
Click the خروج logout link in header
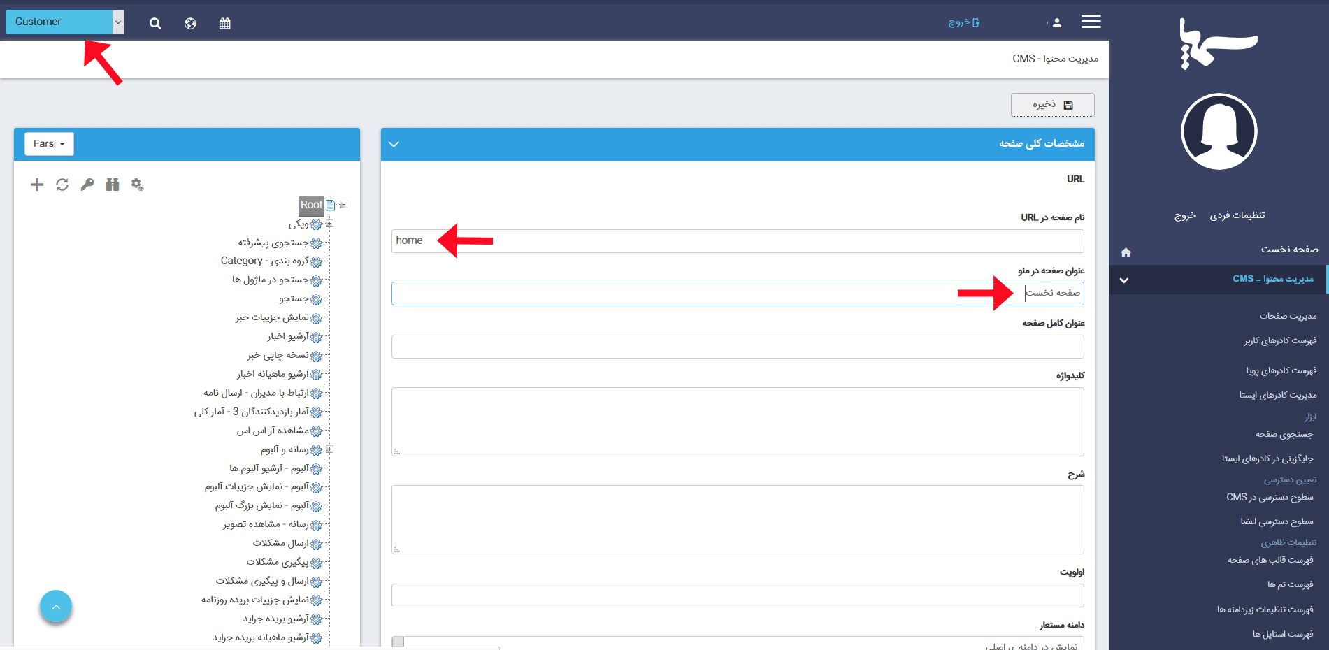pyautogui.click(x=963, y=22)
